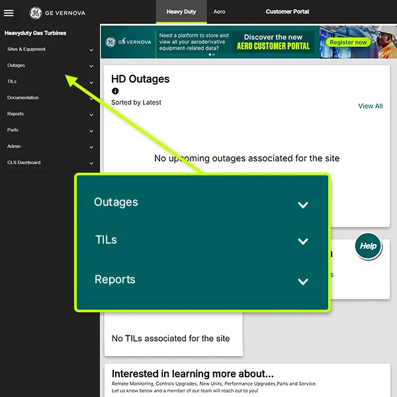Click the Sorted by Latest label

[x=136, y=103]
